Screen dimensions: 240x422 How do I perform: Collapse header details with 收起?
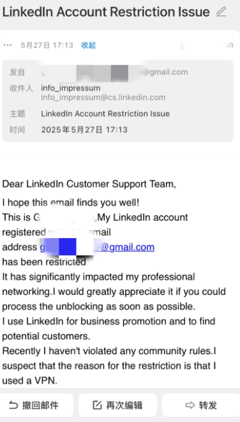[88, 45]
